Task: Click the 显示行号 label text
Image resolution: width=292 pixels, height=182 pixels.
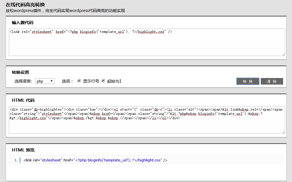Action: coord(91,81)
